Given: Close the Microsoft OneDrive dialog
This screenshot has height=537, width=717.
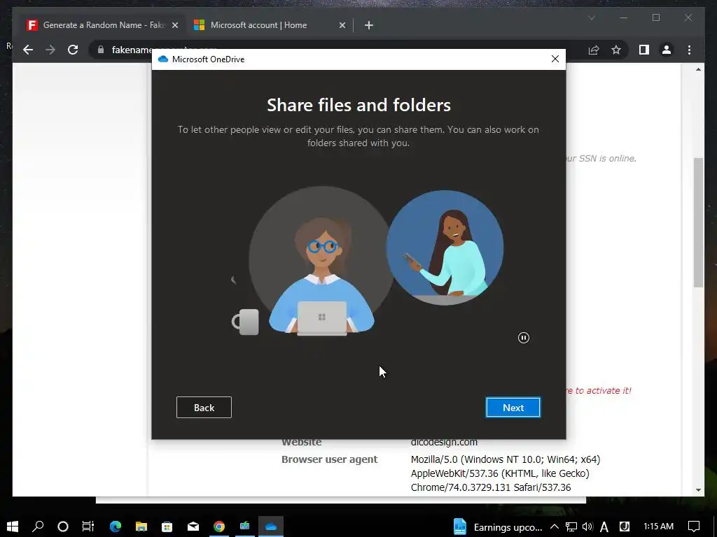Looking at the screenshot, I should pos(555,59).
